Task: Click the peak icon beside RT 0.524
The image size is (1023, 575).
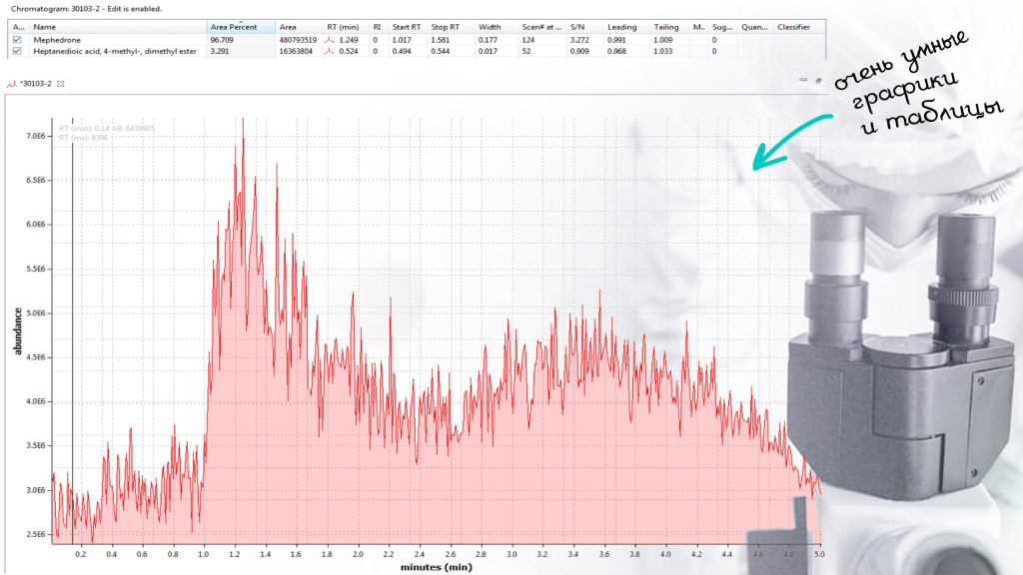Action: pos(329,51)
